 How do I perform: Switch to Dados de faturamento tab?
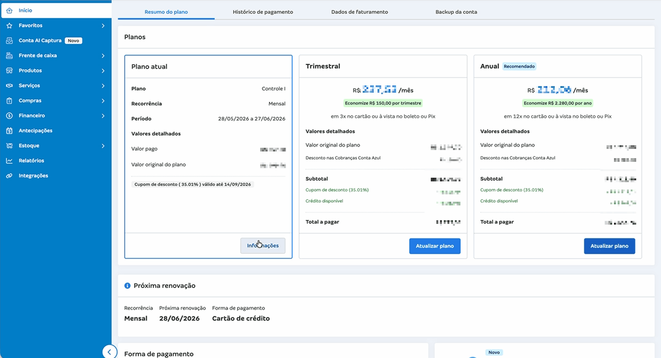tap(360, 12)
